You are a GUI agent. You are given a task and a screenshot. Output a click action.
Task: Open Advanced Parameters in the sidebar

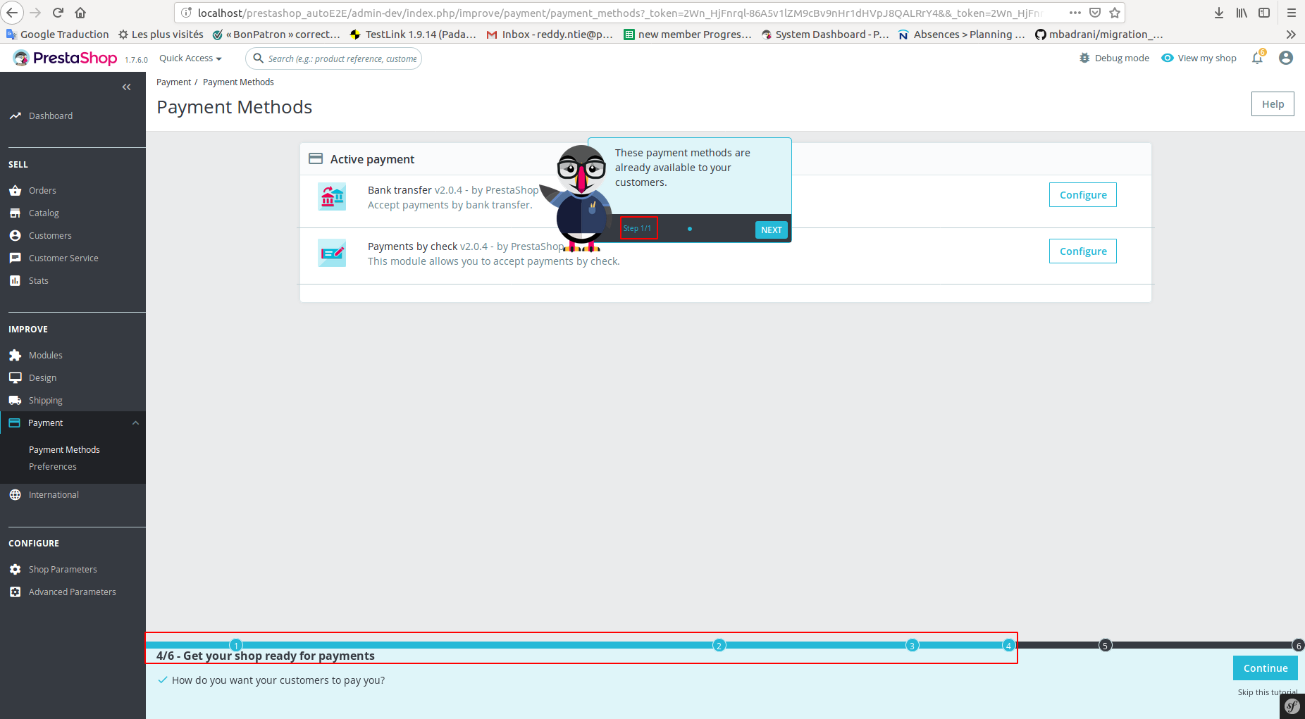[x=73, y=592]
